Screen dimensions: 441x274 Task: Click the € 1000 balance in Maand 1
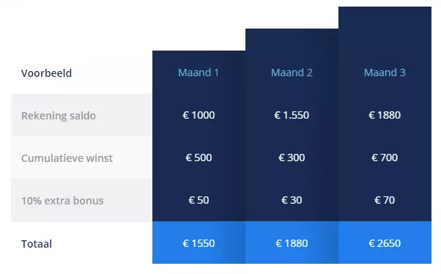(x=199, y=115)
